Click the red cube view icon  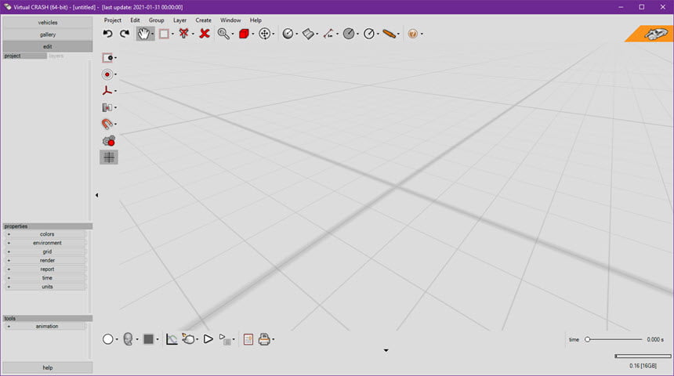coord(244,34)
